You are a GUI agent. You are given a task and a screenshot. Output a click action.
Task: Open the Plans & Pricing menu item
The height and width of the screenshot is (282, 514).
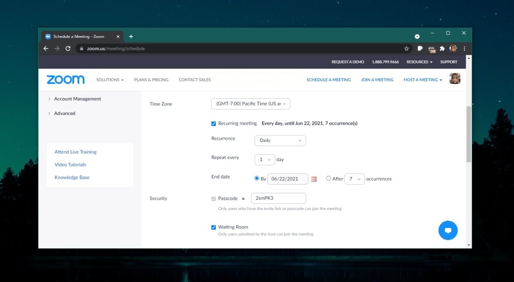pos(151,80)
